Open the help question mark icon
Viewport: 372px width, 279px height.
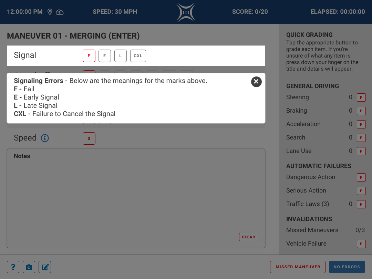pos(13,267)
